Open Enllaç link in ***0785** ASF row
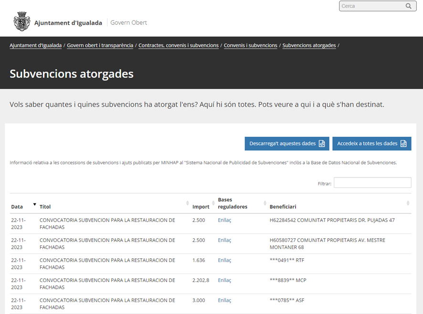 (x=224, y=300)
